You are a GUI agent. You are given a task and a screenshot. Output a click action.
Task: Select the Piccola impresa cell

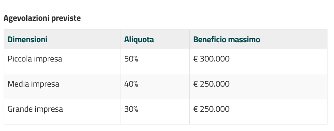coord(62,61)
